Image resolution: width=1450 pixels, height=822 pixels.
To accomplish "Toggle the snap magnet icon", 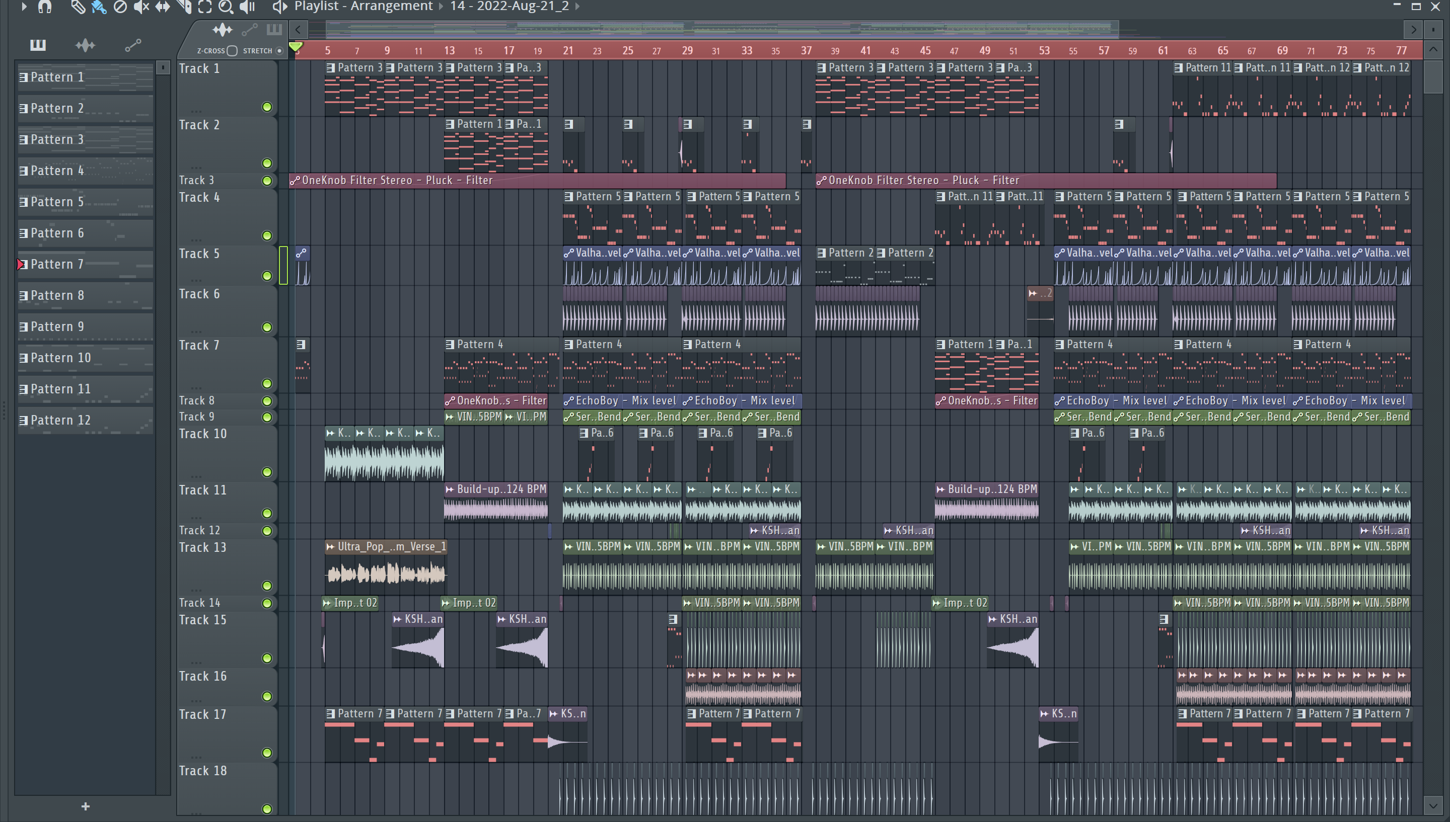I will 45,7.
